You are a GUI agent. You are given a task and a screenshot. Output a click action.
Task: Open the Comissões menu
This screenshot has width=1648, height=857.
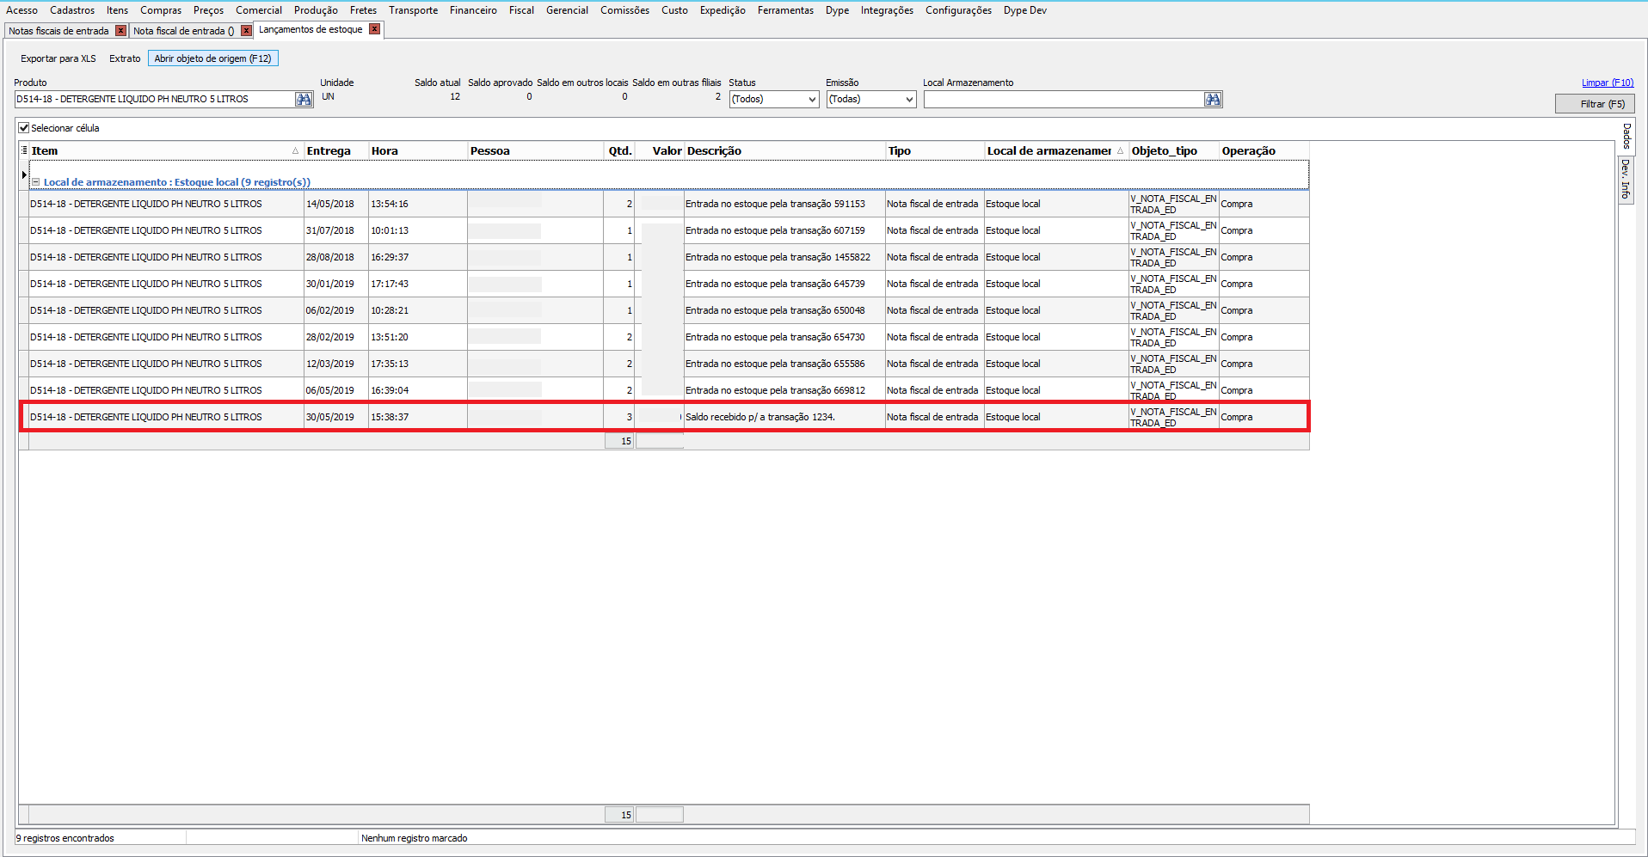pyautogui.click(x=624, y=10)
